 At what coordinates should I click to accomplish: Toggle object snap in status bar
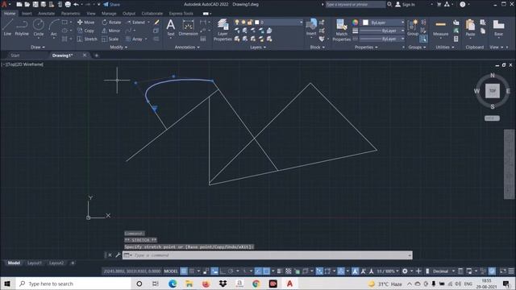(267, 271)
